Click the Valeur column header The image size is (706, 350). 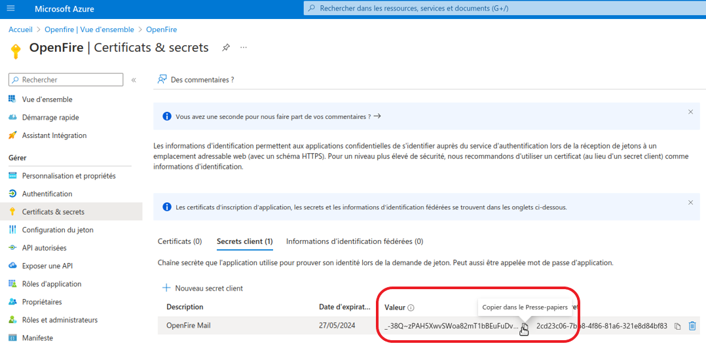tap(396, 307)
